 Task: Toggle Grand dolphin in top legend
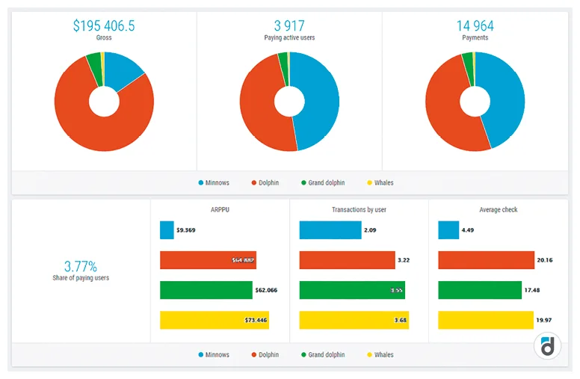(323, 183)
